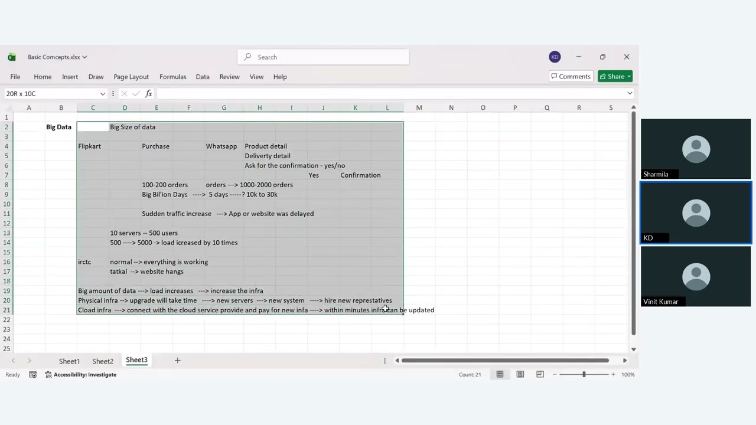This screenshot has height=425, width=756.
Task: Open the Comments pane button
Action: 571,76
